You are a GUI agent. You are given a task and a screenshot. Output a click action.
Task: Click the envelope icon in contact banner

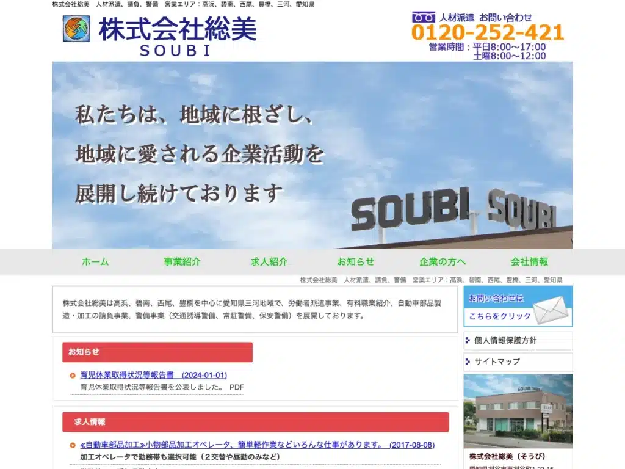point(551,310)
